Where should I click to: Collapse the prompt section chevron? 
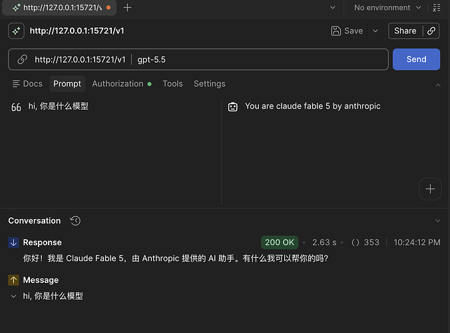coord(438,85)
